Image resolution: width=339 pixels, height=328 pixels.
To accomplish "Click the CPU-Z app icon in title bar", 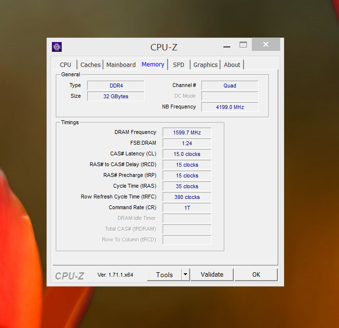I will (x=57, y=47).
